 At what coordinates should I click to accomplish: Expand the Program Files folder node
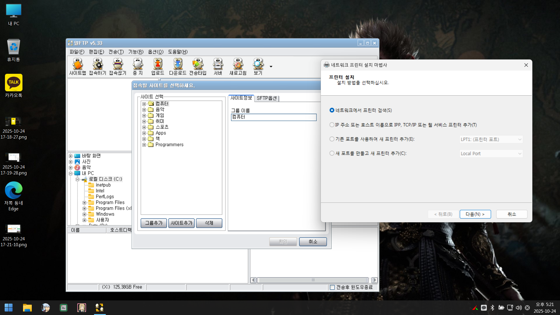tap(84, 202)
